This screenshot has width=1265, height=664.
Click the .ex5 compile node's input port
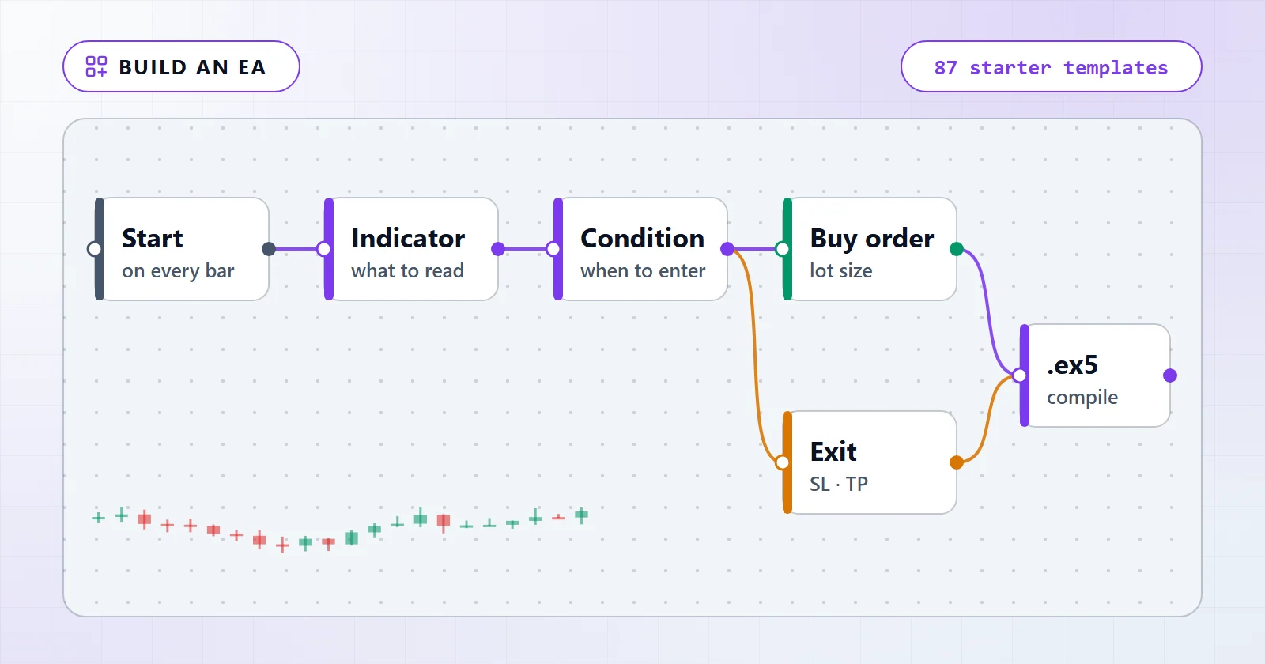(x=1020, y=375)
